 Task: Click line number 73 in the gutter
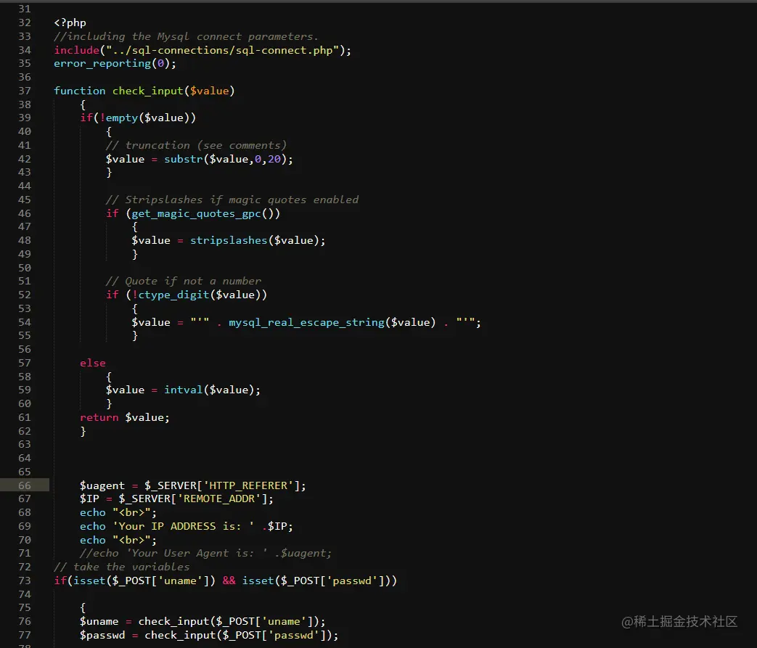click(x=25, y=581)
